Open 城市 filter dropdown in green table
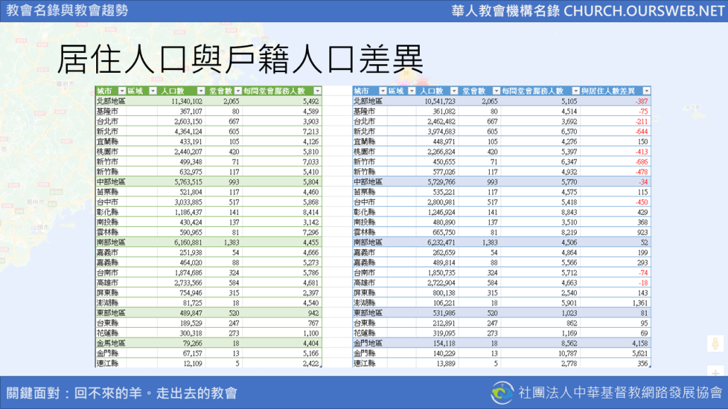 [x=122, y=91]
